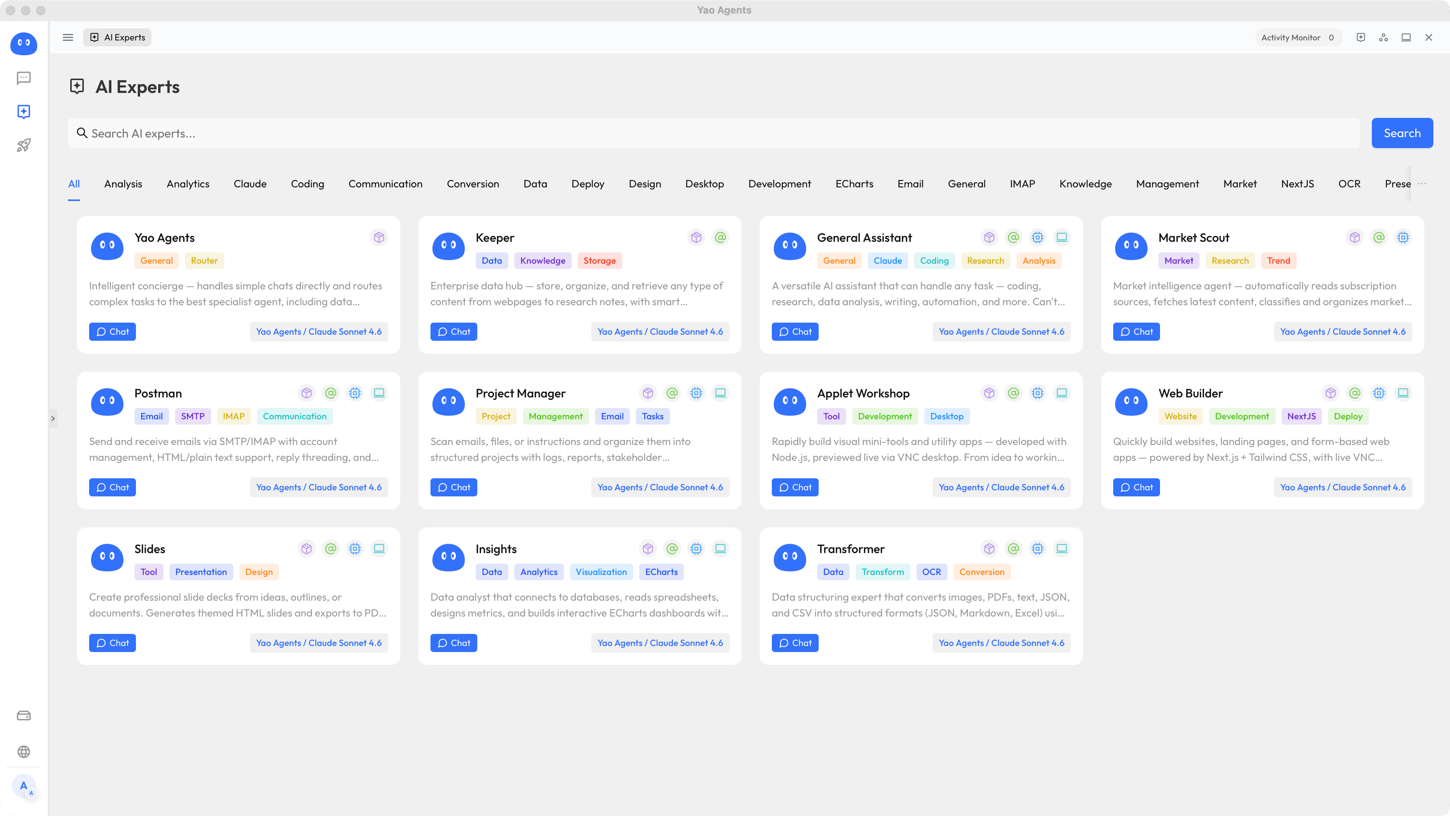Open the globe language icon in sidebar
Viewport: 1450px width, 816px height.
click(x=24, y=752)
